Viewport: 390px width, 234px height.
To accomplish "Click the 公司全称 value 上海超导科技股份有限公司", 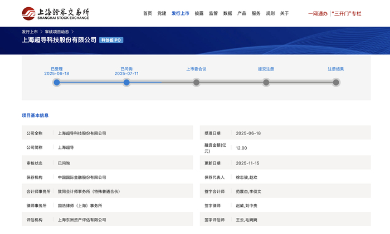I will click(82, 133).
